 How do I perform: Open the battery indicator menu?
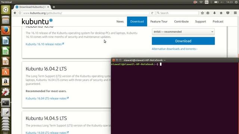pos(216,2)
